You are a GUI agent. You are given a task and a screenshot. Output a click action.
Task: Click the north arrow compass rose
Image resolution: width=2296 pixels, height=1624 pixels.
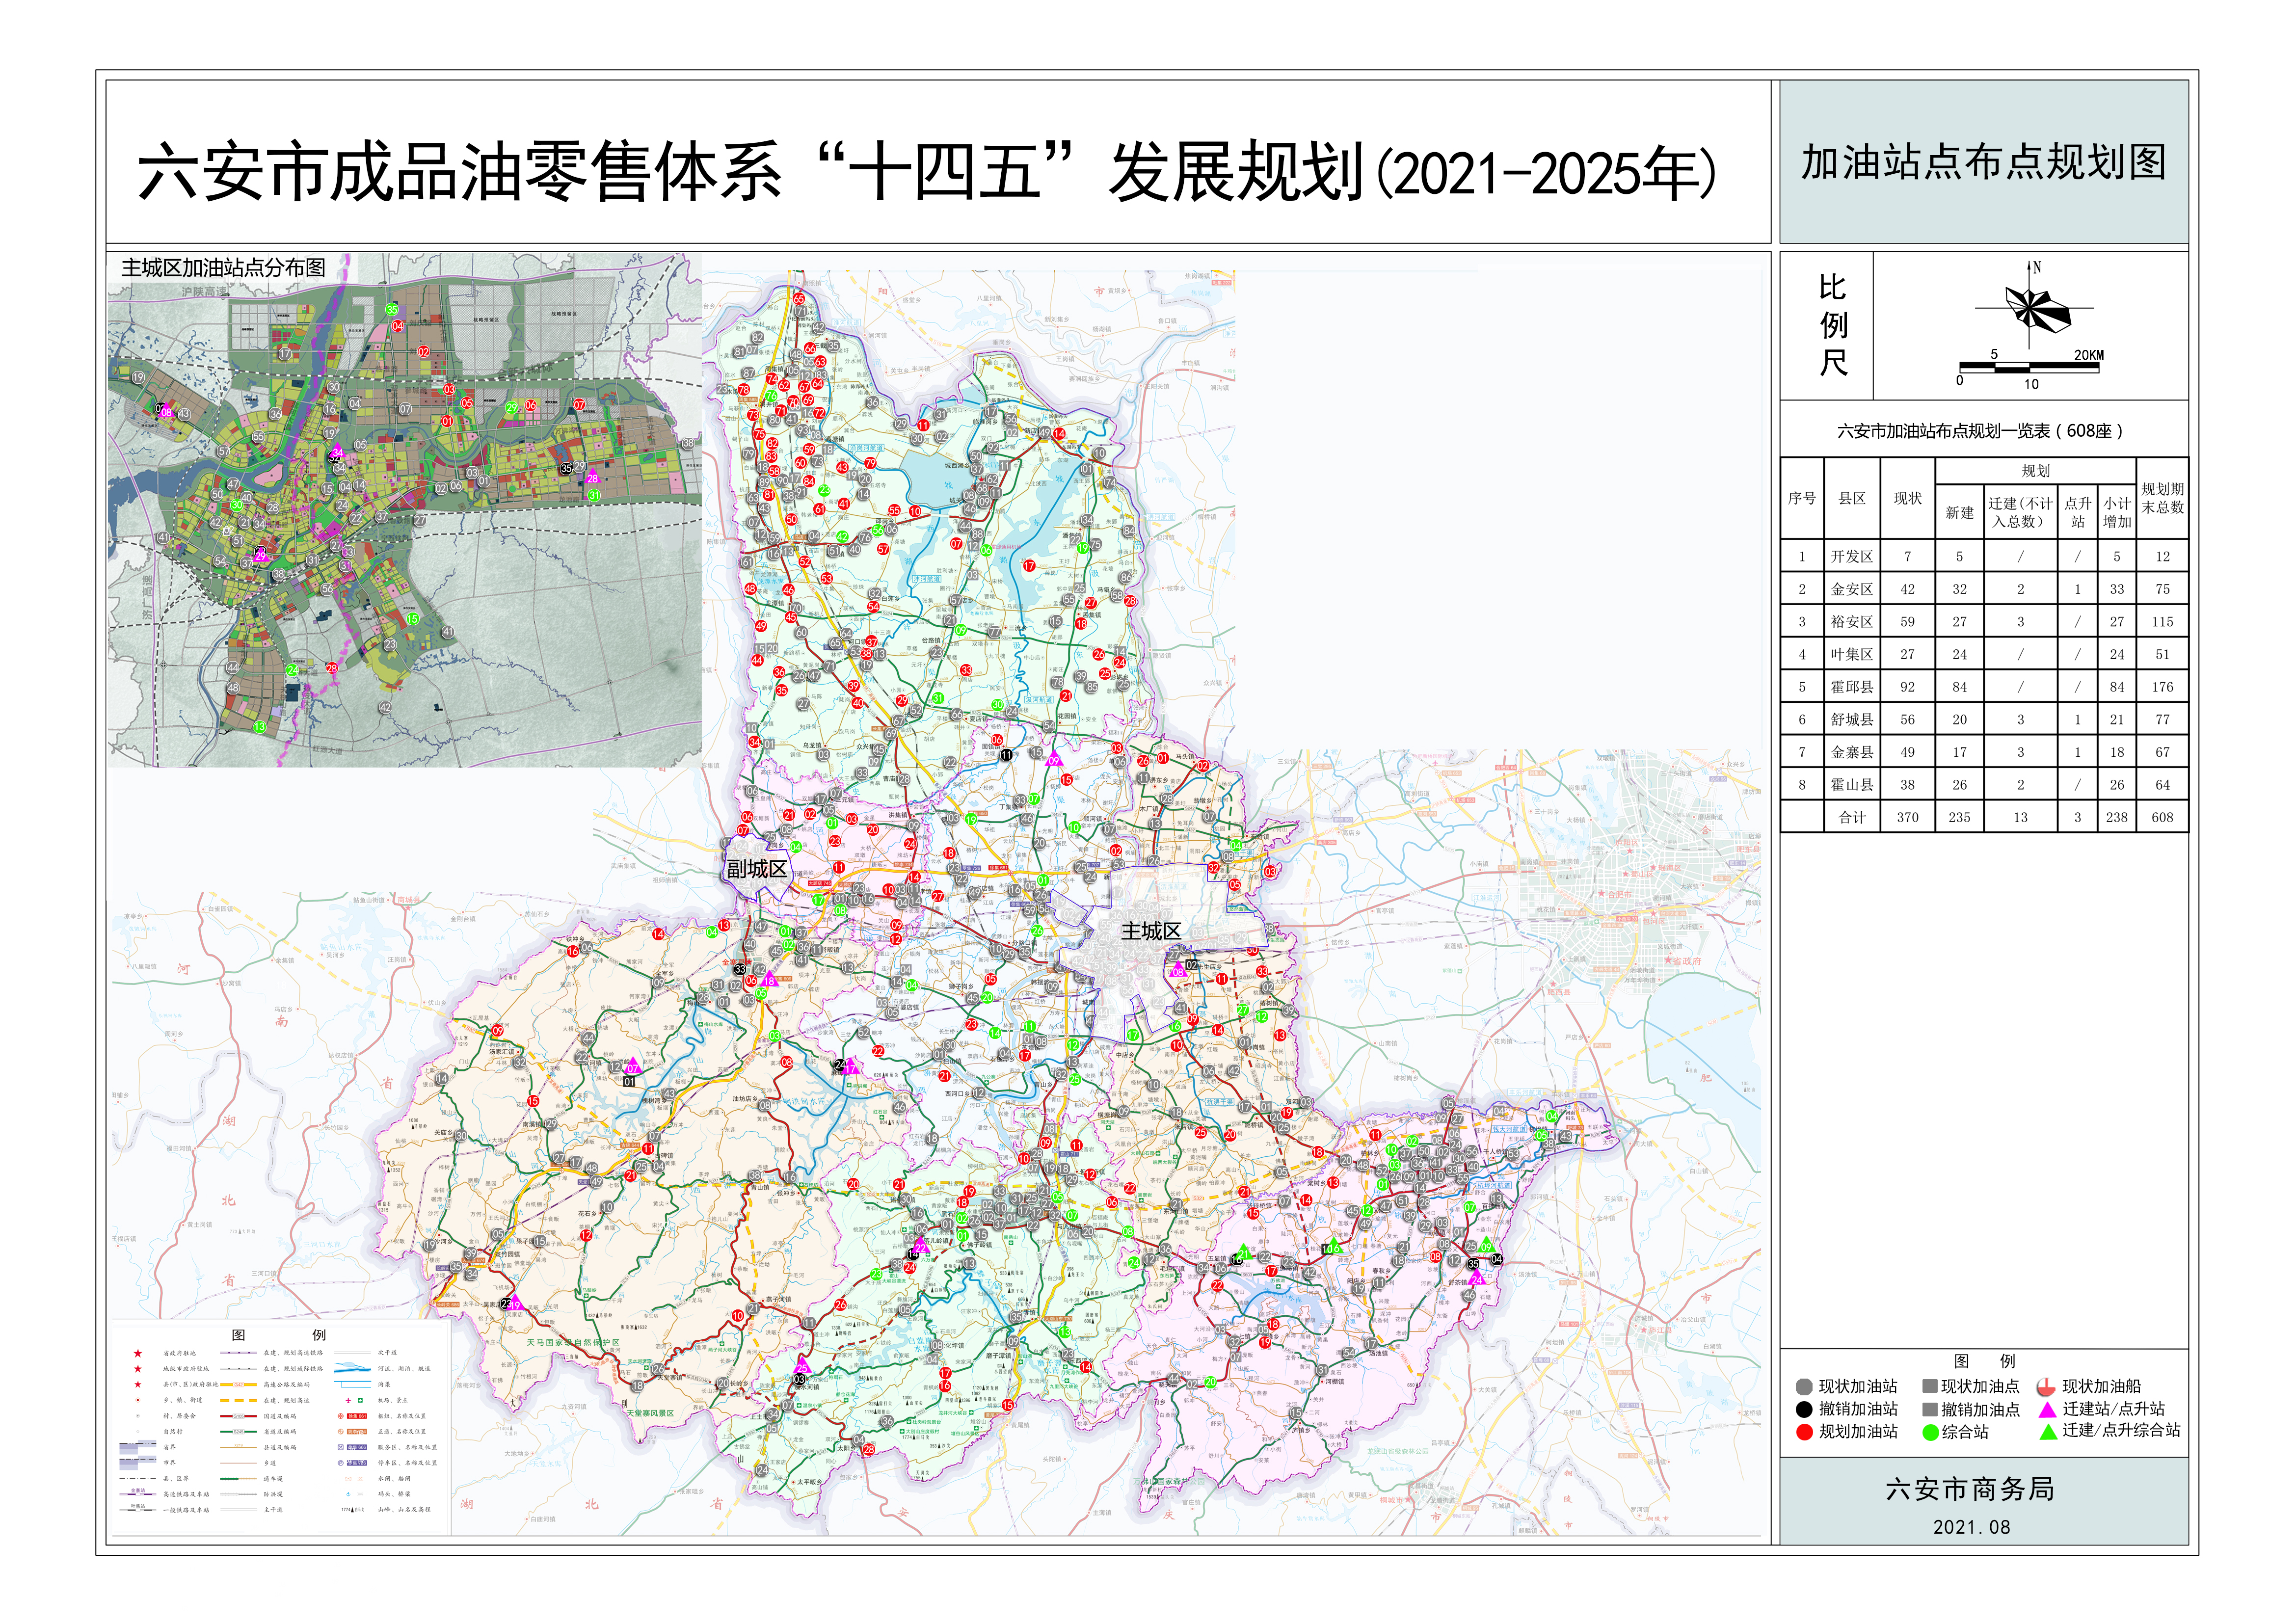point(2033,306)
